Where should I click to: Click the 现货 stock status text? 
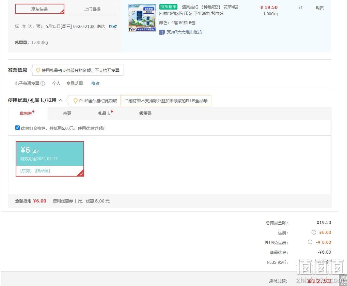pyautogui.click(x=319, y=8)
